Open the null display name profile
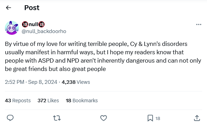 click(x=33, y=24)
